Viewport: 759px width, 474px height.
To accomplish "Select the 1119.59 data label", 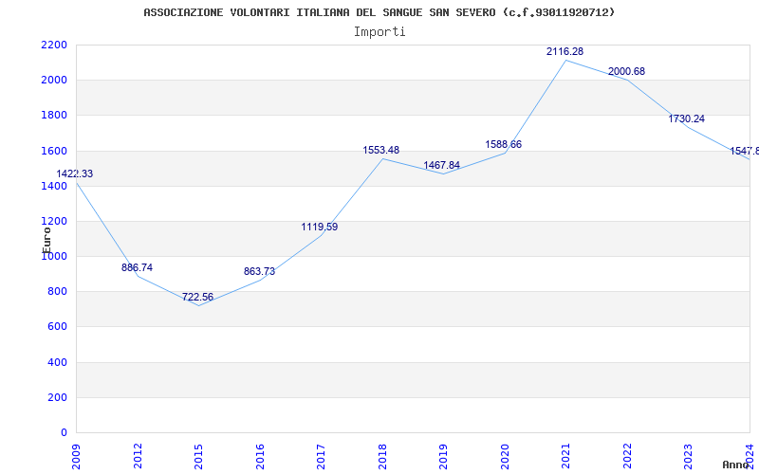I will click(320, 227).
